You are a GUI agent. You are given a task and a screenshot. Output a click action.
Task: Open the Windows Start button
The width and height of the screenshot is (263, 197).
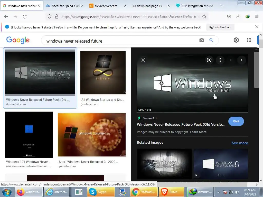click(7, 192)
